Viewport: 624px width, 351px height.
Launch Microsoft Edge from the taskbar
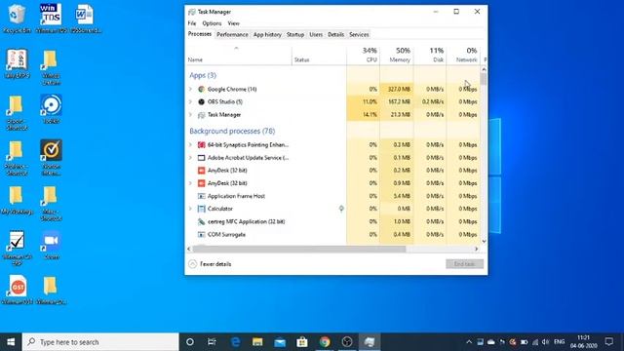[x=235, y=342]
